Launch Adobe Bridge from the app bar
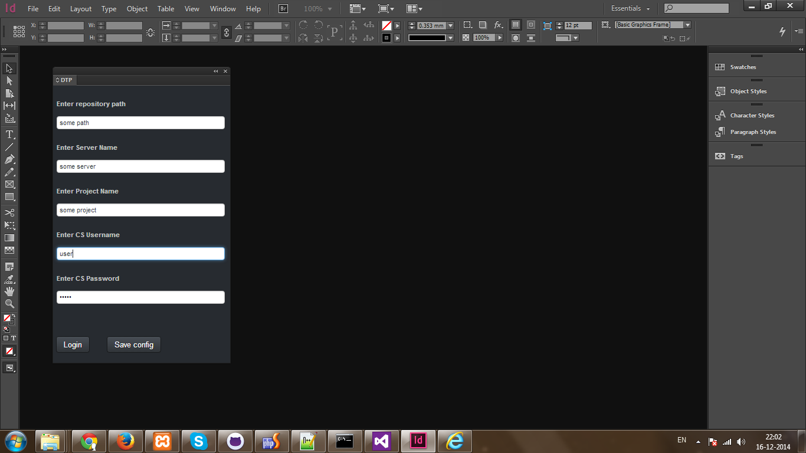The width and height of the screenshot is (806, 453). coord(283,8)
